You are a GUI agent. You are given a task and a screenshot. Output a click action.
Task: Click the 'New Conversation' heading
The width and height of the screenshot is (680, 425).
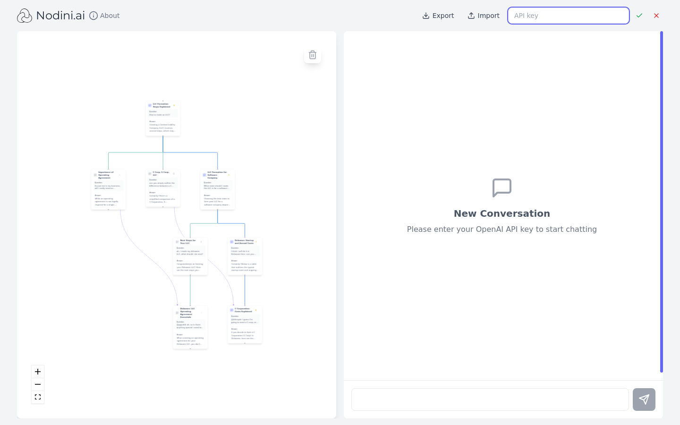click(502, 213)
